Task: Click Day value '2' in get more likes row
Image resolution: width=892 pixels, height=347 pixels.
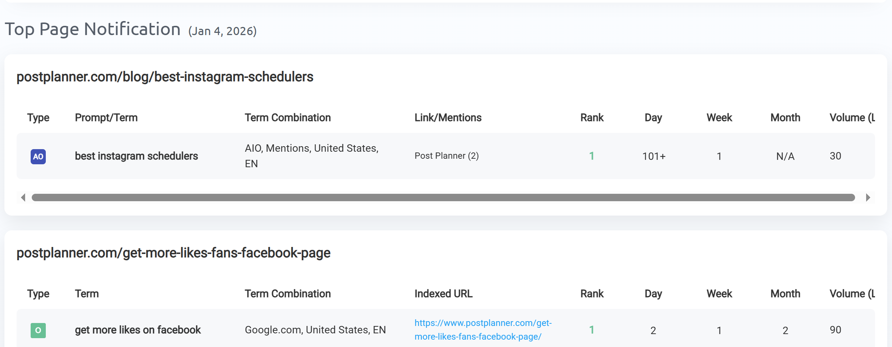Action: [x=653, y=330]
